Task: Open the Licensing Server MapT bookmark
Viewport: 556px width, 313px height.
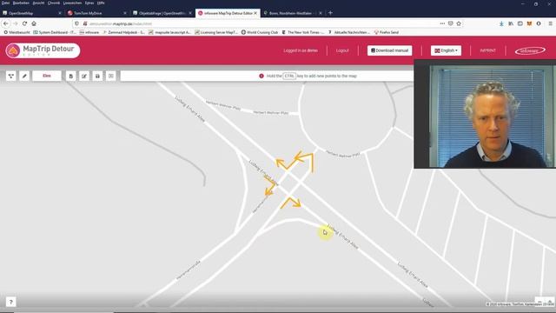Action: tap(216, 32)
